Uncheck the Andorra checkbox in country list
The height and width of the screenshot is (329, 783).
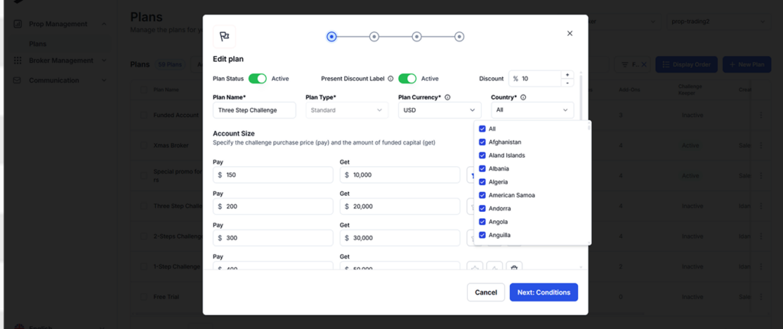click(x=482, y=208)
